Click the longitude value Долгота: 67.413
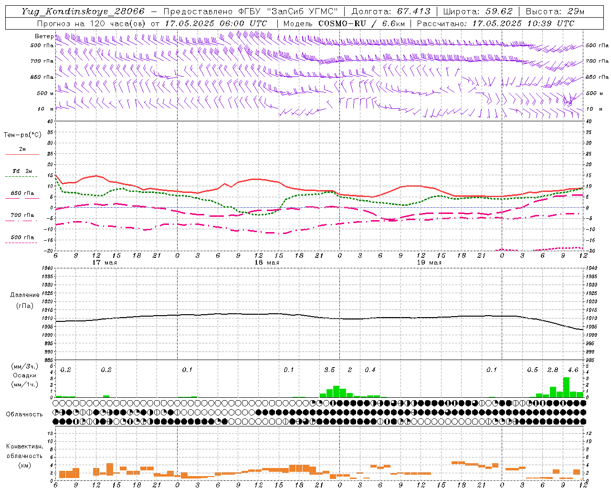The image size is (611, 489). 391,11
